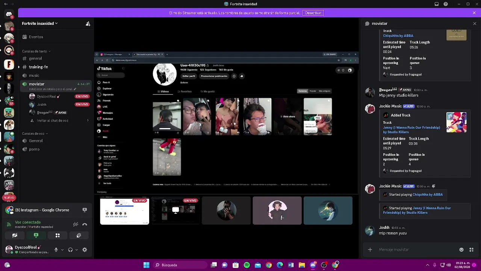Image resolution: width=481 pixels, height=271 pixels.
Task: Open the apps button in chat input
Action: pyautogui.click(x=472, y=250)
